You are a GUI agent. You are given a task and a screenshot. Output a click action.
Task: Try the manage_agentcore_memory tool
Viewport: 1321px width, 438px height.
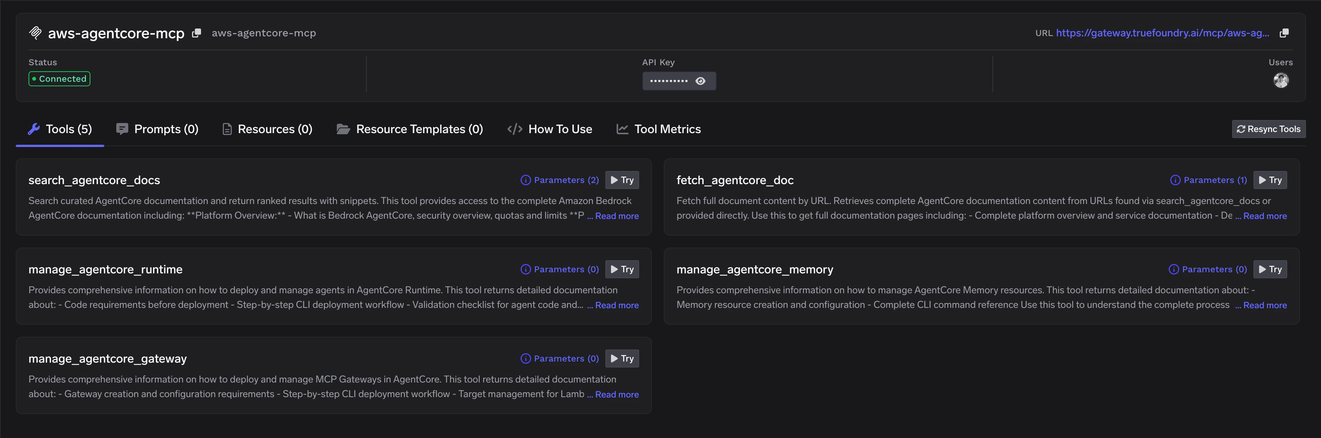(x=1270, y=269)
